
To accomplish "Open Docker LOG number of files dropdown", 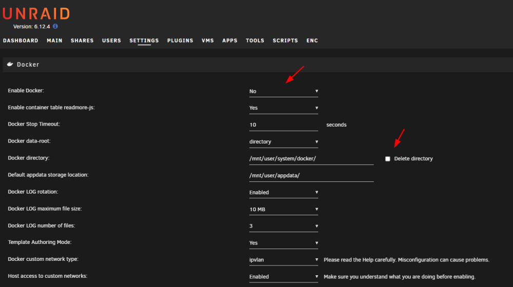I will [x=284, y=226].
